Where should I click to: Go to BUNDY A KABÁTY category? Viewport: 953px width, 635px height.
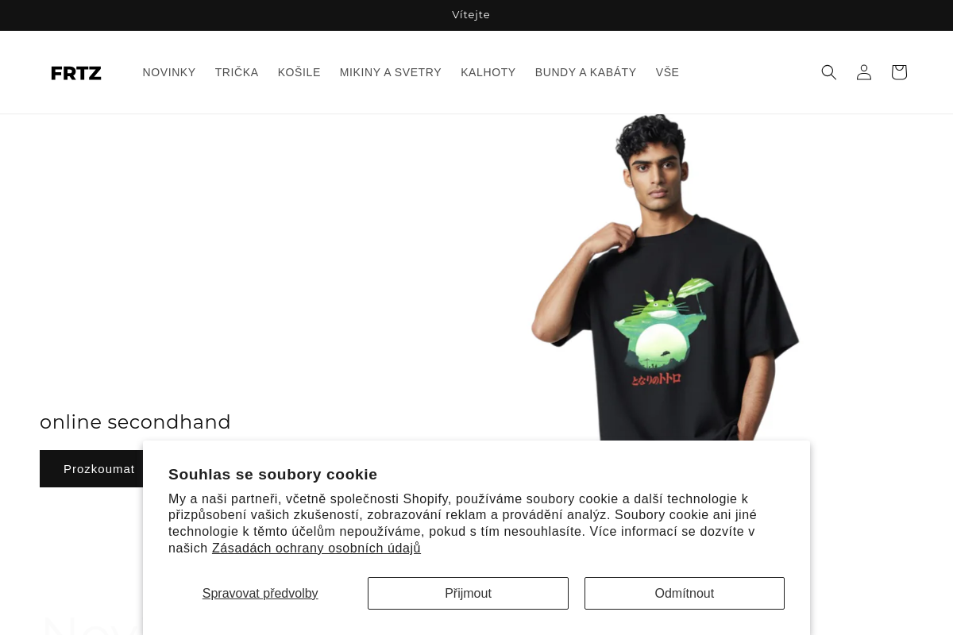coord(586,72)
